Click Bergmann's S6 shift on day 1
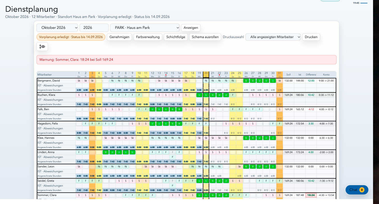This screenshot has height=204, width=379. pyautogui.click(x=79, y=81)
